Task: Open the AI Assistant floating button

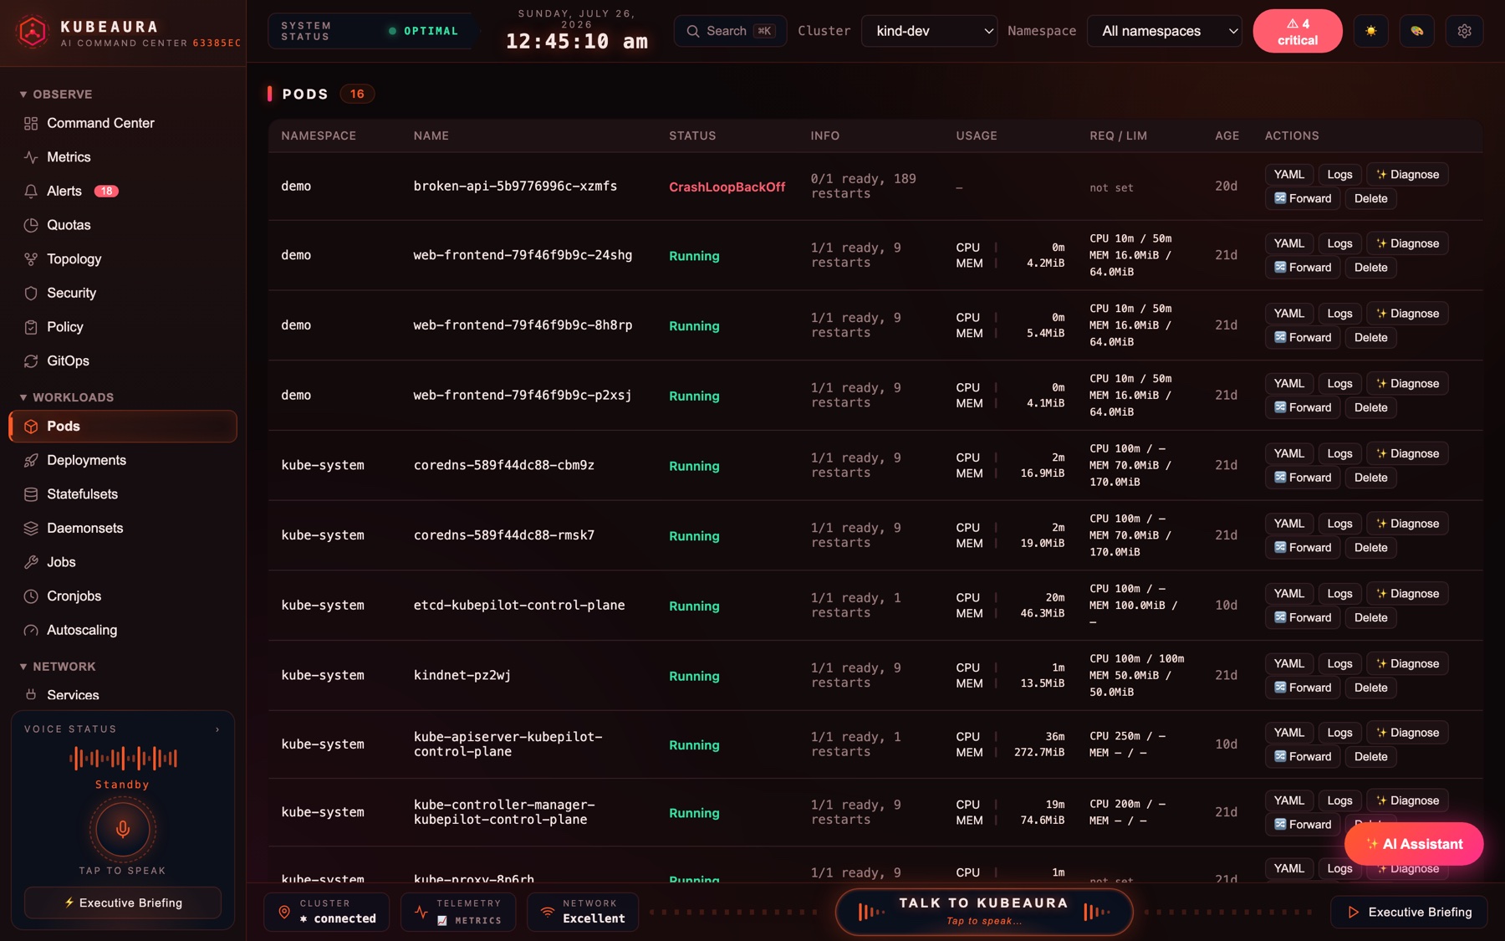Action: (1414, 844)
